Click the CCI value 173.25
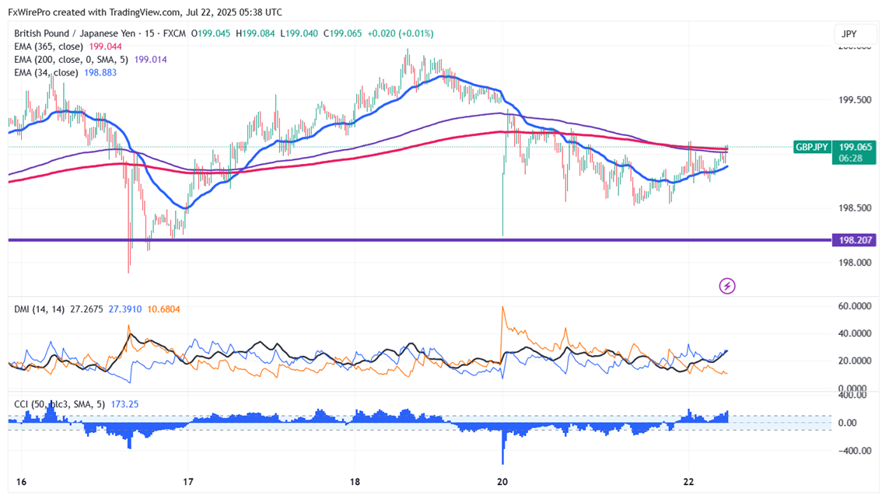The image size is (882, 502). pos(125,404)
